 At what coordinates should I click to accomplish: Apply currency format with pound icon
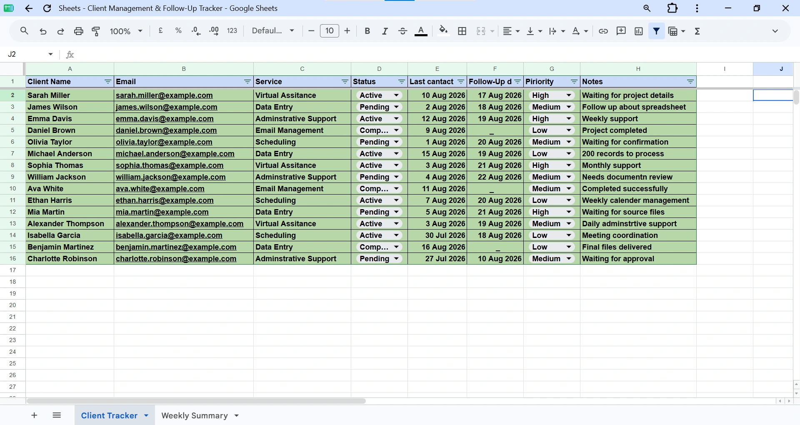pos(161,30)
